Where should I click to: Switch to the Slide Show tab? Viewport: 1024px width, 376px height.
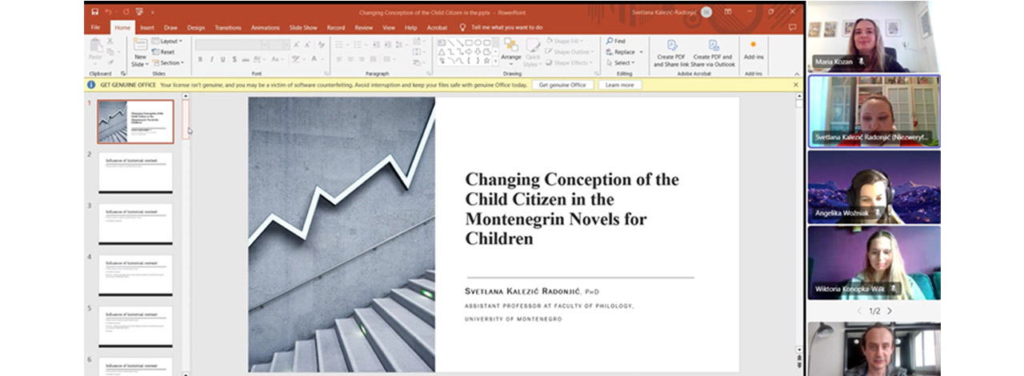click(303, 27)
